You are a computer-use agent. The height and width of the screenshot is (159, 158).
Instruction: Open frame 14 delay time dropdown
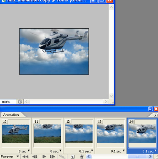point(149,151)
